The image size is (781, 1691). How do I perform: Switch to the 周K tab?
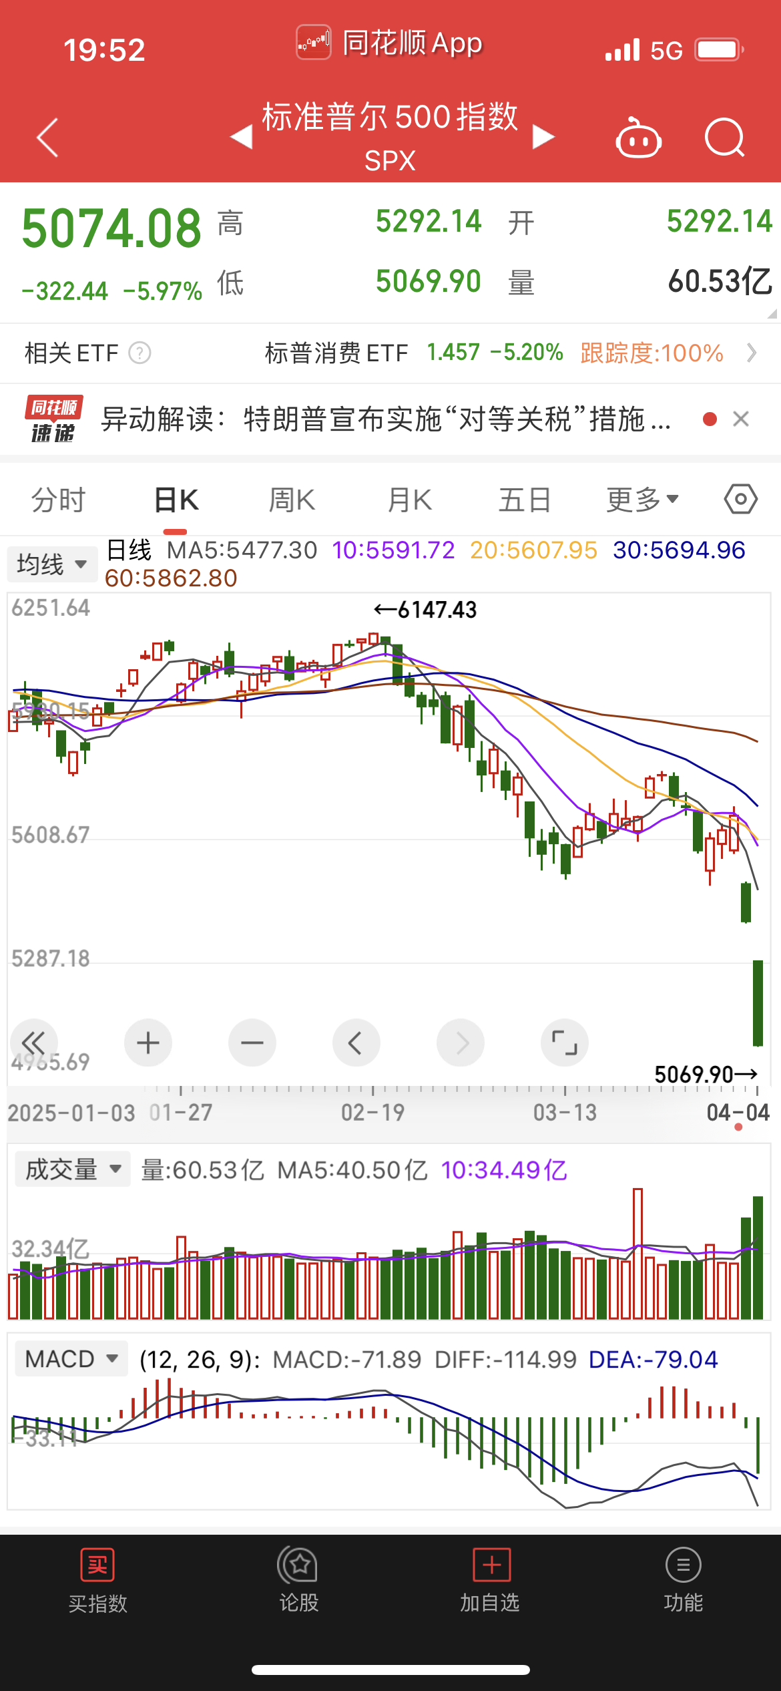292,500
